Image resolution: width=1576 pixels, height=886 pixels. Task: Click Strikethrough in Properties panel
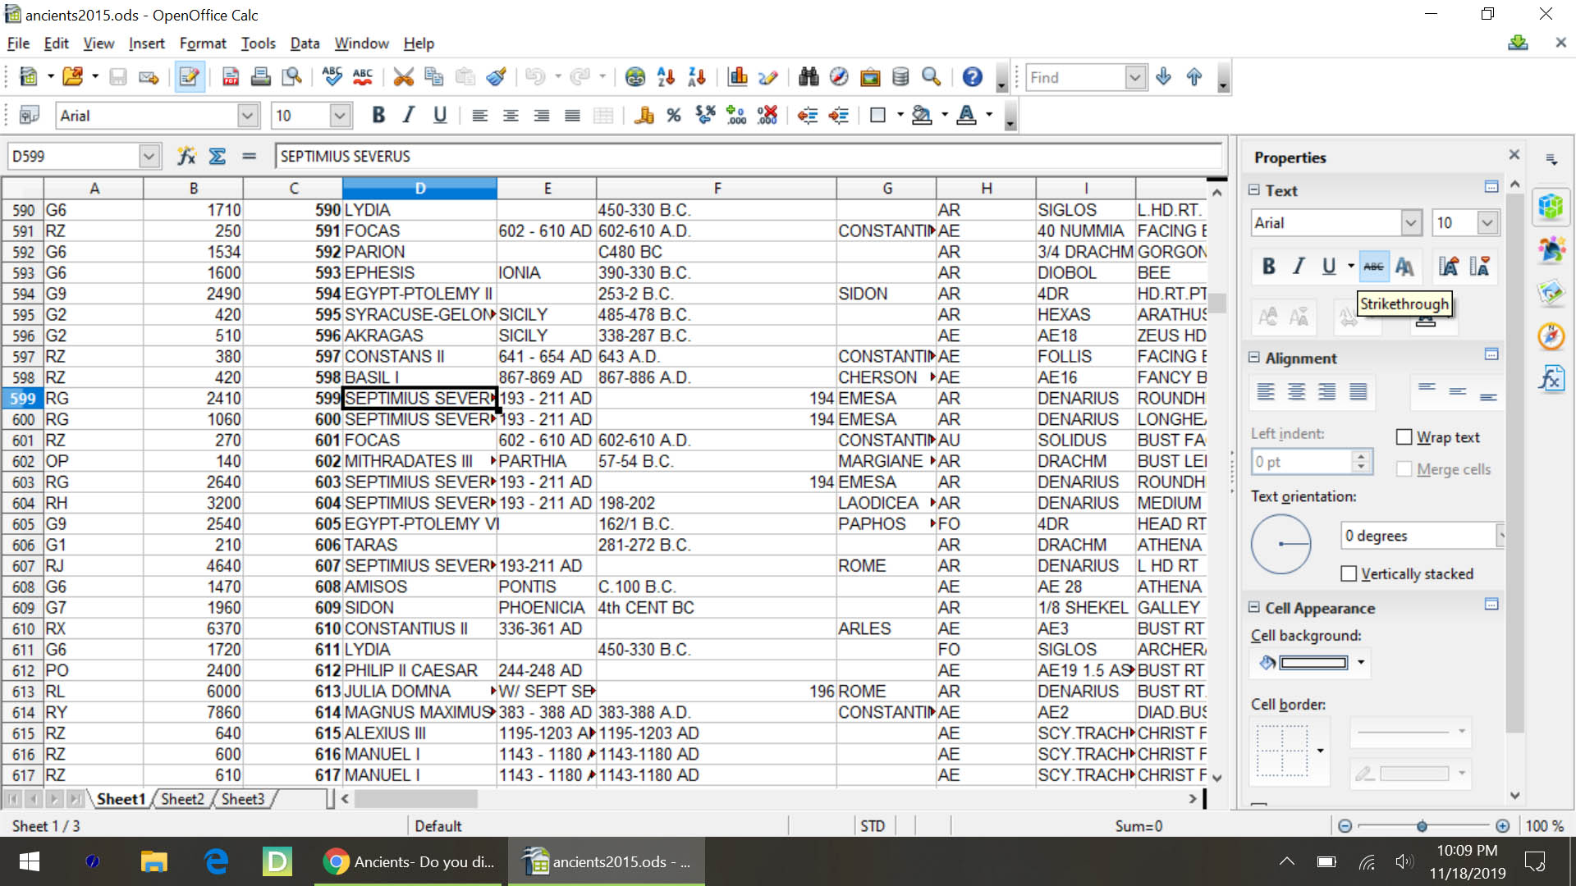pyautogui.click(x=1373, y=267)
